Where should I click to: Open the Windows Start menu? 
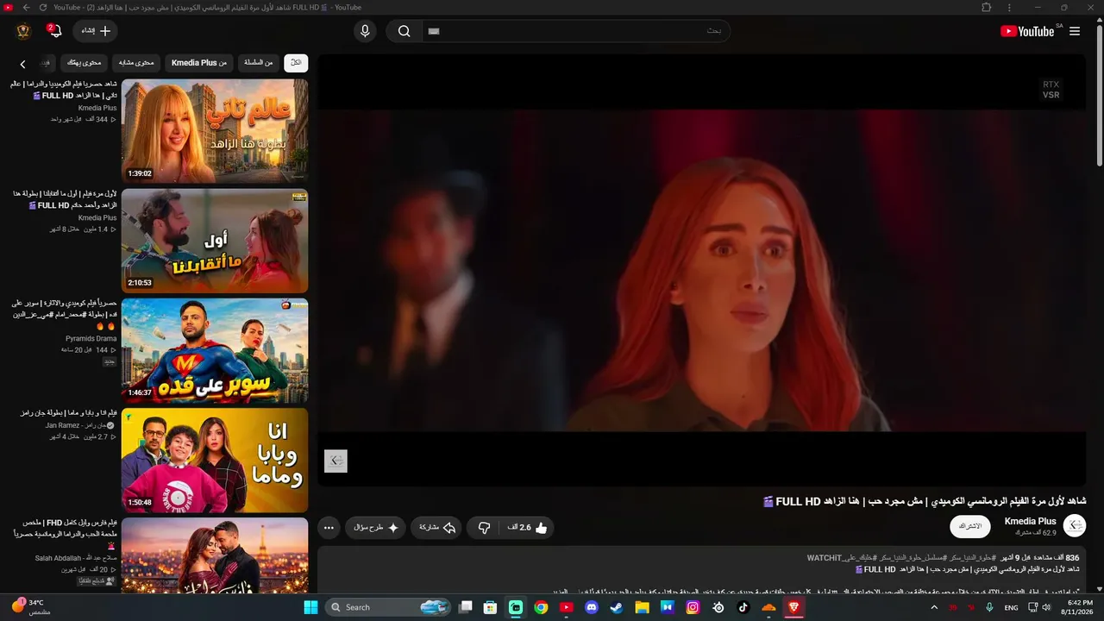(310, 607)
